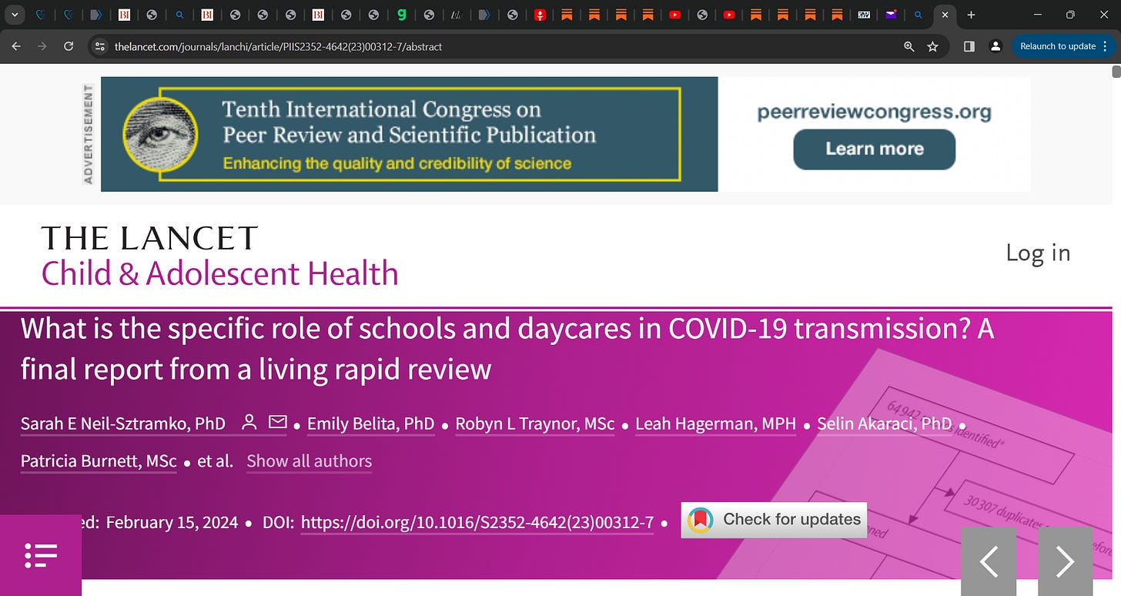
Task: Switch to the blue magnifier tab beside active tab
Action: point(918,15)
